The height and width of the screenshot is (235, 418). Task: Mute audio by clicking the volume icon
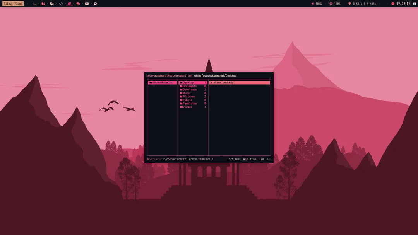313,3
